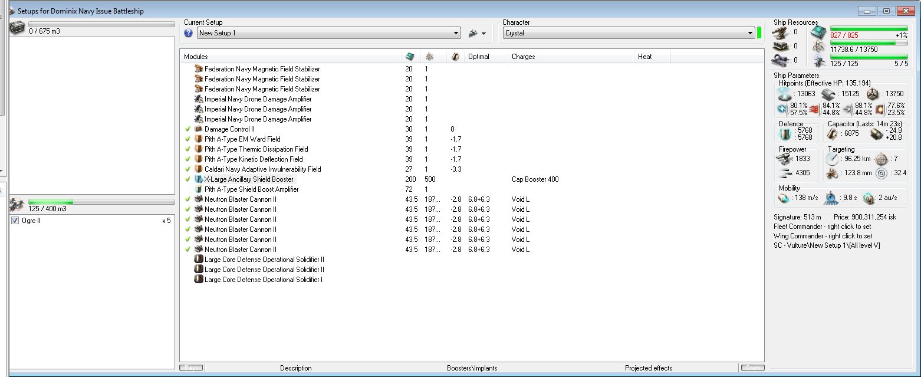Click the kinetic resistance icon beside 88.1%

[x=847, y=109]
